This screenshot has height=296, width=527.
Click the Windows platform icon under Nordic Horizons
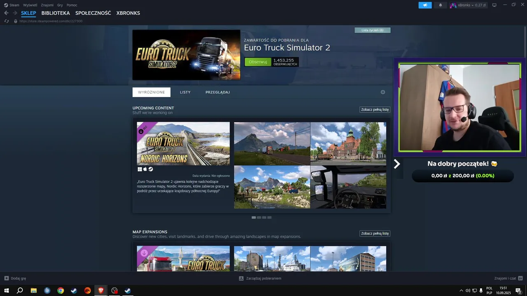coord(140,169)
